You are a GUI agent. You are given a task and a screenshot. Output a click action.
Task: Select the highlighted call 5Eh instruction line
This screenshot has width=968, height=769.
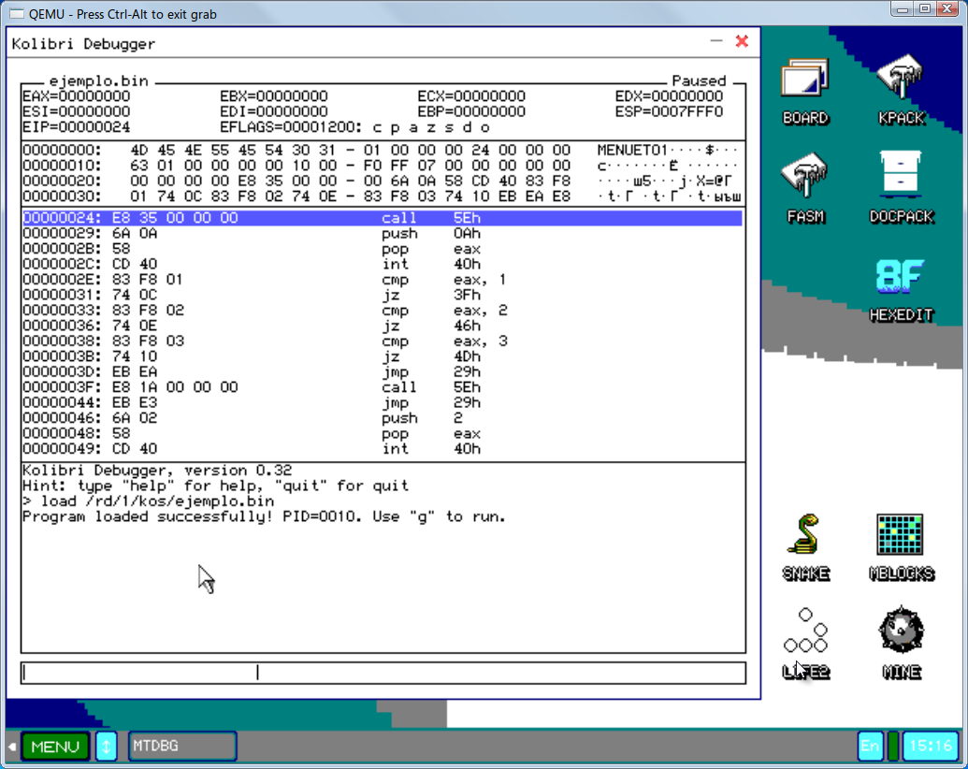382,218
